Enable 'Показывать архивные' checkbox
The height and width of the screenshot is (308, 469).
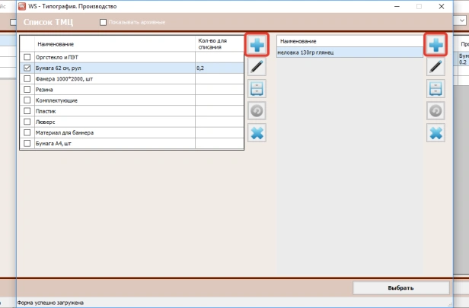click(x=104, y=22)
